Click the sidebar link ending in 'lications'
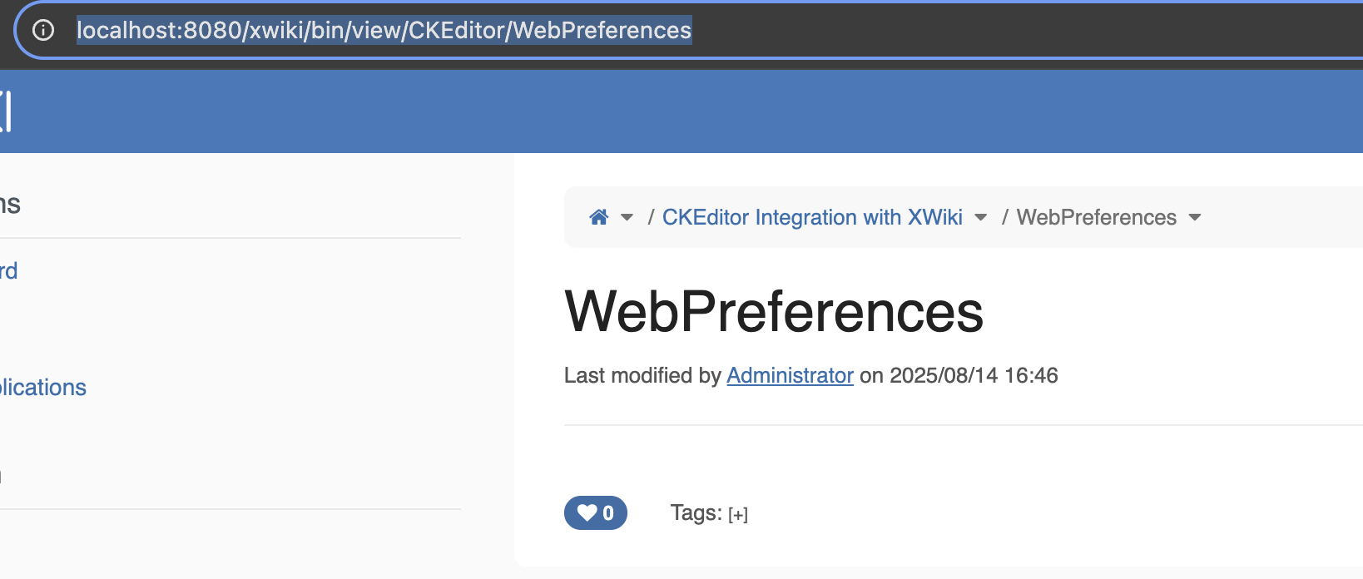 click(43, 388)
